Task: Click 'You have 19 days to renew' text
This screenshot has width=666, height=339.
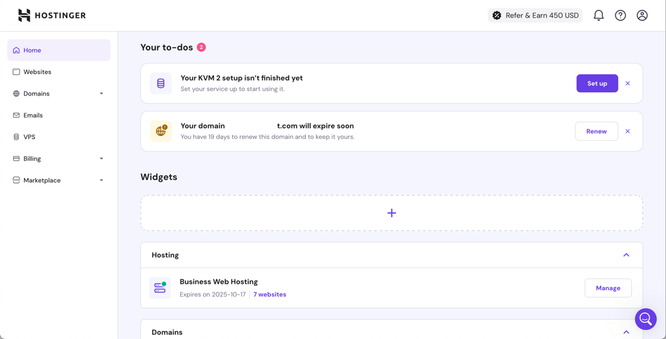Action: 267,137
